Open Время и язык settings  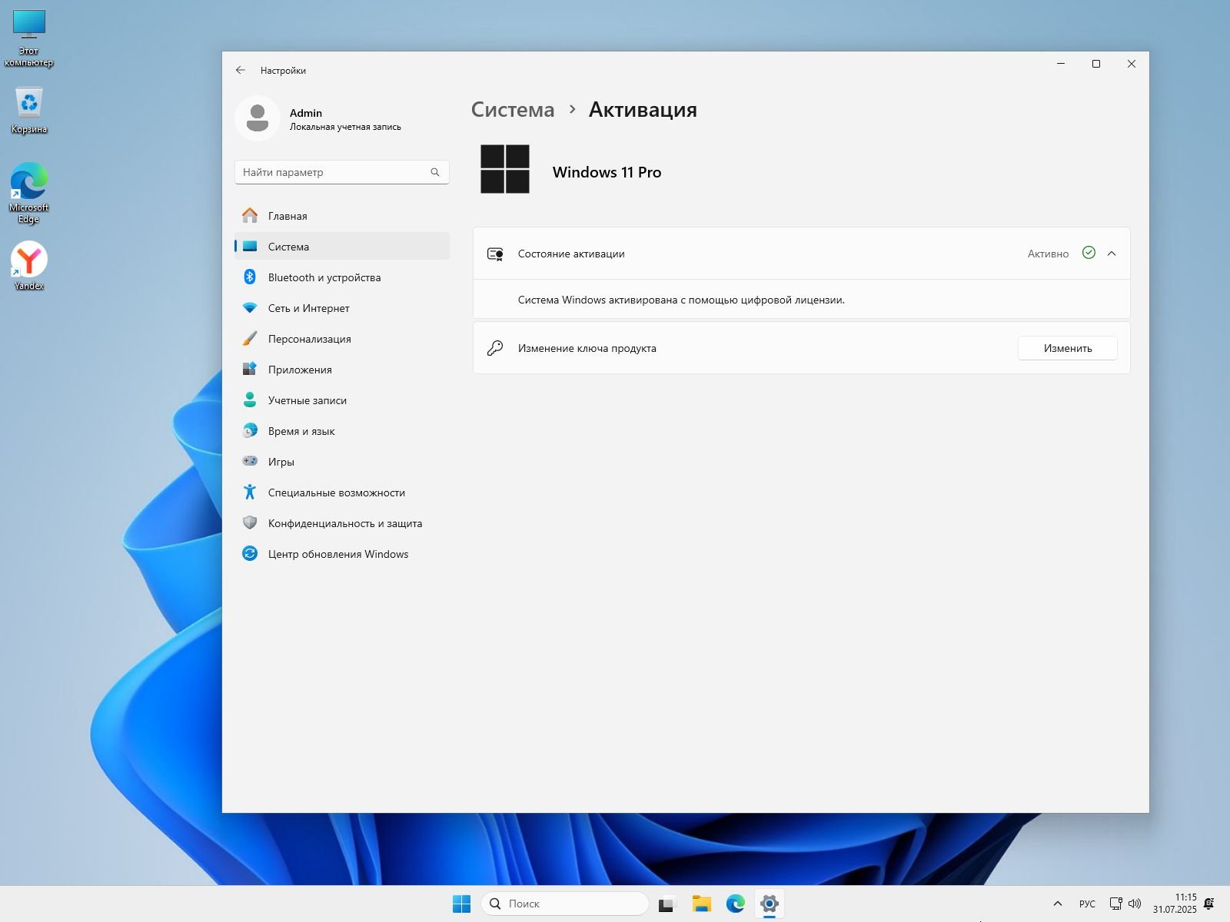tap(342, 431)
